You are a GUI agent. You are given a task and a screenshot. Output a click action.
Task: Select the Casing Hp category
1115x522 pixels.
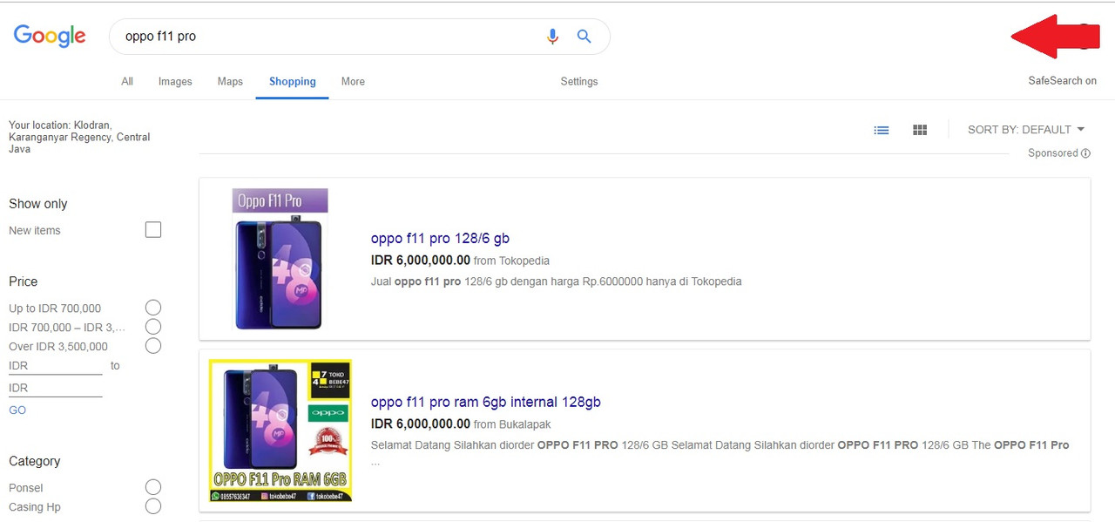click(153, 506)
